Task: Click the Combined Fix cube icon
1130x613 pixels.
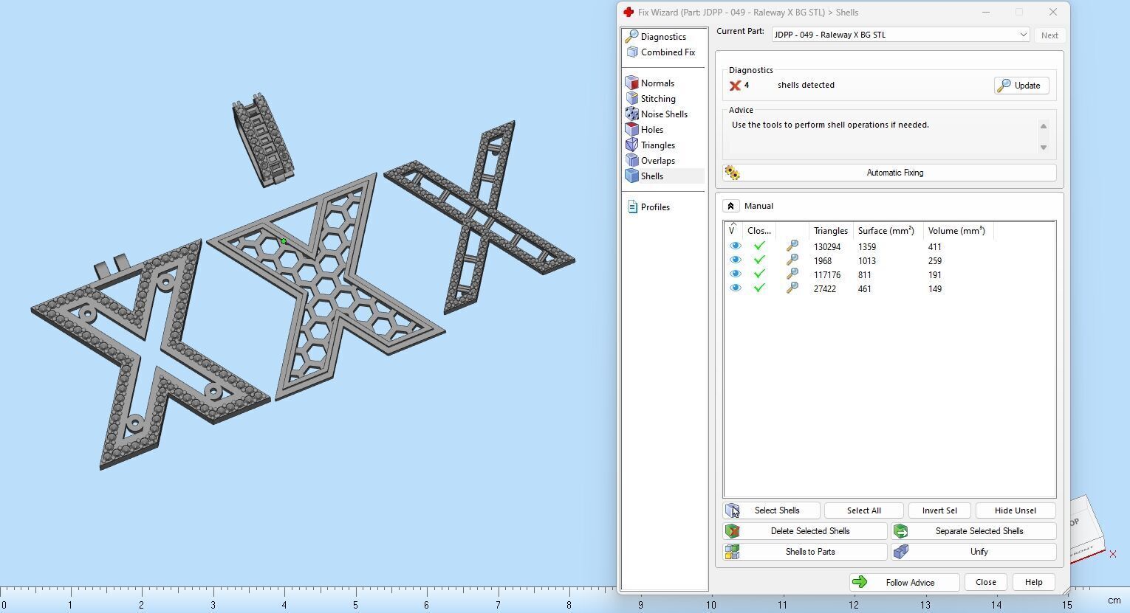Action: [631, 52]
